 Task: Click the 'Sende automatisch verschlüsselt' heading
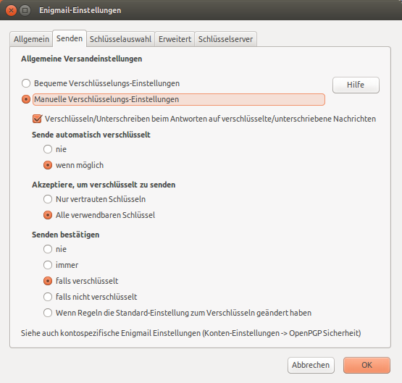(x=91, y=135)
